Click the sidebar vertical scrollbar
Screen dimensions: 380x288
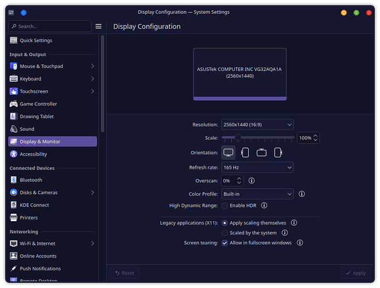(x=102, y=84)
